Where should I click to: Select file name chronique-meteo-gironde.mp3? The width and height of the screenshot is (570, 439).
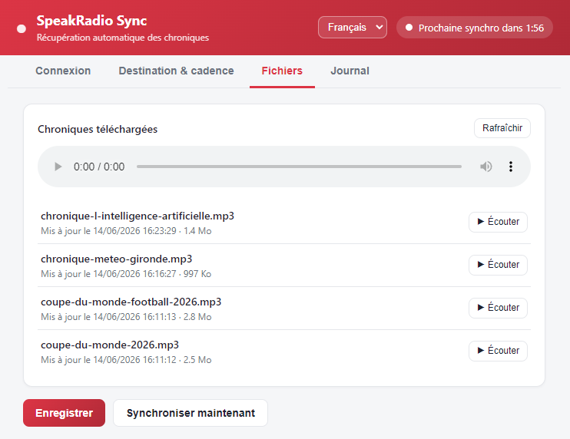pos(116,259)
